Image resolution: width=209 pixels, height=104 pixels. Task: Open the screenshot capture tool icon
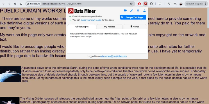(x=160, y=4)
